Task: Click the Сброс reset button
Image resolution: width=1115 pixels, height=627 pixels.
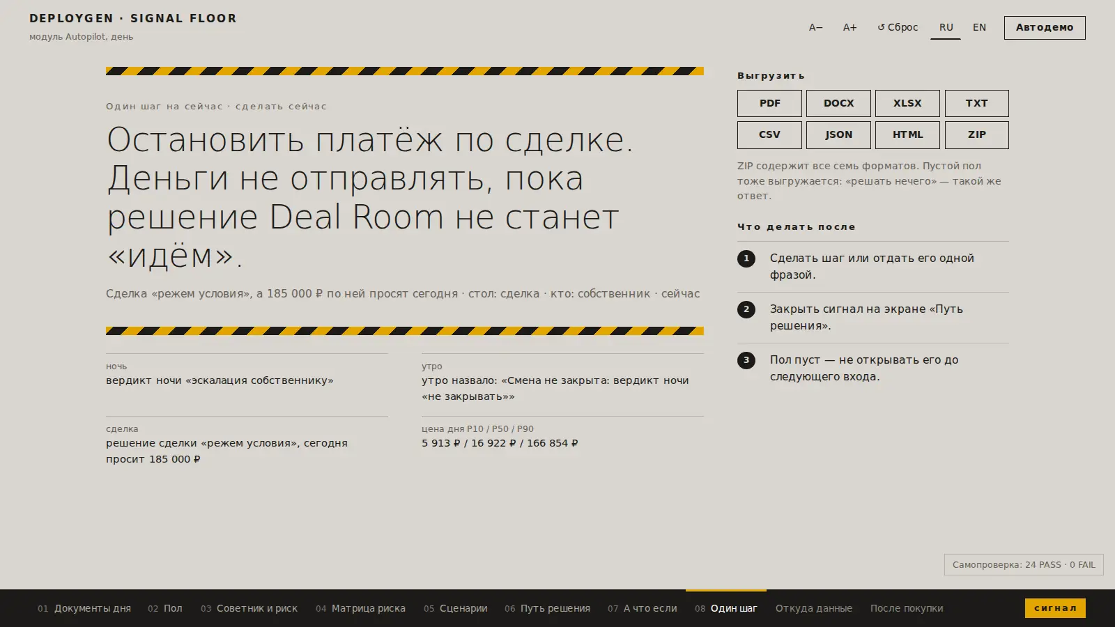Action: (898, 28)
